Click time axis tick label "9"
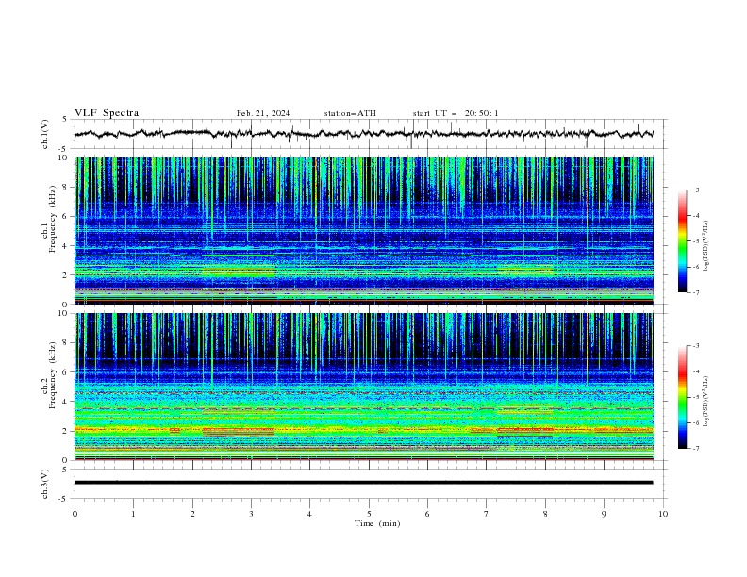747x577 pixels. click(604, 514)
